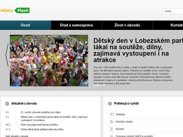
Task: Open Doprava (registr řidičů a vozidel)
Action: (x=134, y=136)
